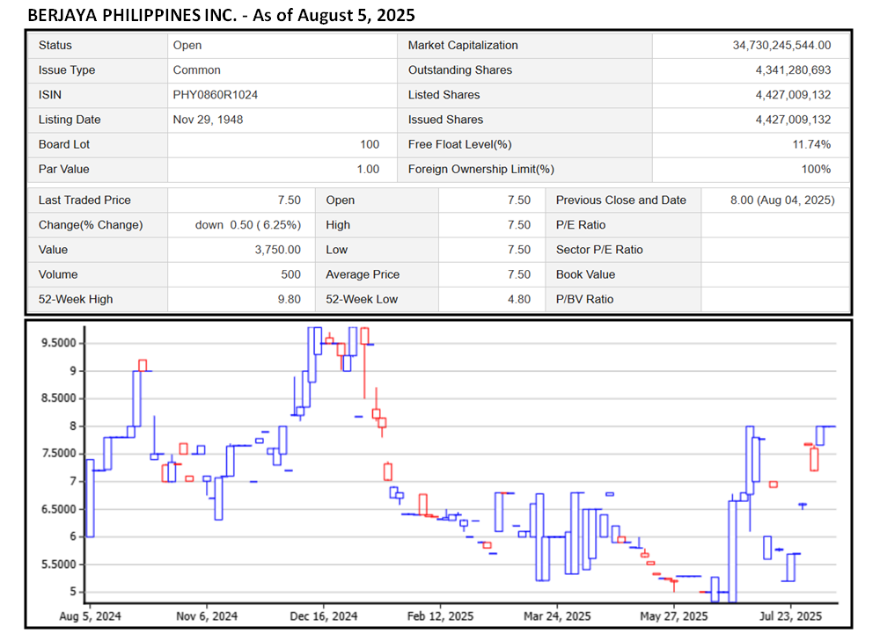
Task: Select chart x-axis label 'Feb 12, 2025'
Action: click(x=441, y=616)
